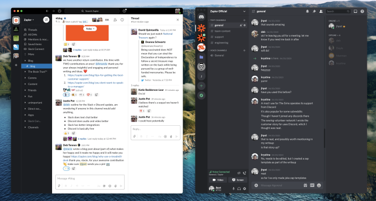Open general channel settings gear
376x201 pixels.
point(245,25)
